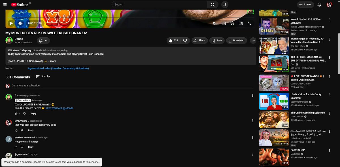Viewport: 340px width, 167px height.
Task: Click the video progress bar
Action: (131, 18)
